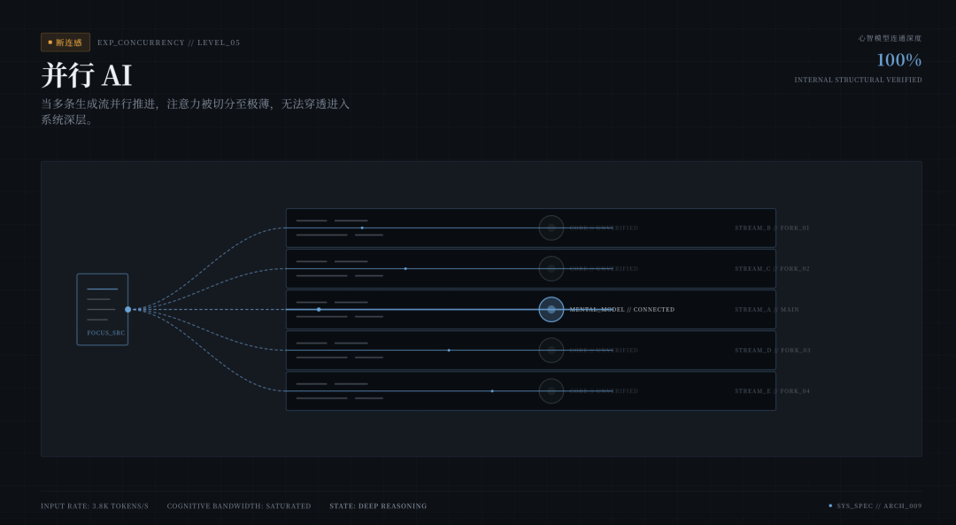The image size is (956, 525).
Task: Click the 并行 AI title
Action: [87, 75]
